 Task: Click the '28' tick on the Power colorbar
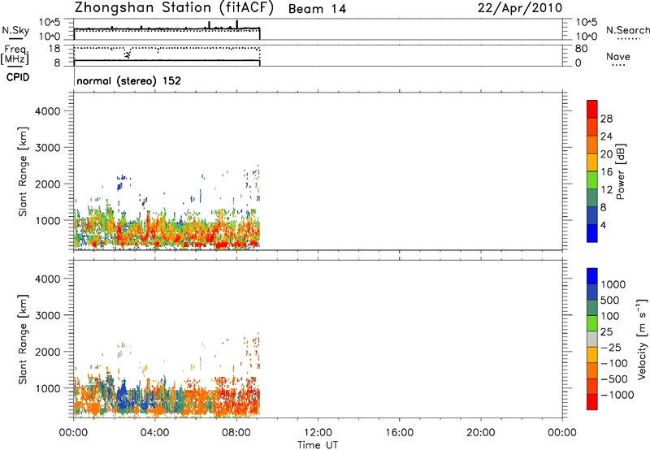coord(606,119)
